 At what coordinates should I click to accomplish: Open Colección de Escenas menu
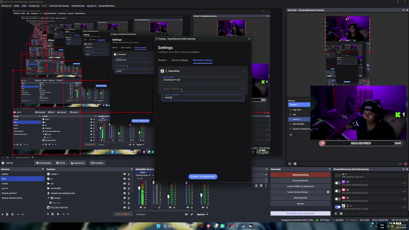(59, 6)
